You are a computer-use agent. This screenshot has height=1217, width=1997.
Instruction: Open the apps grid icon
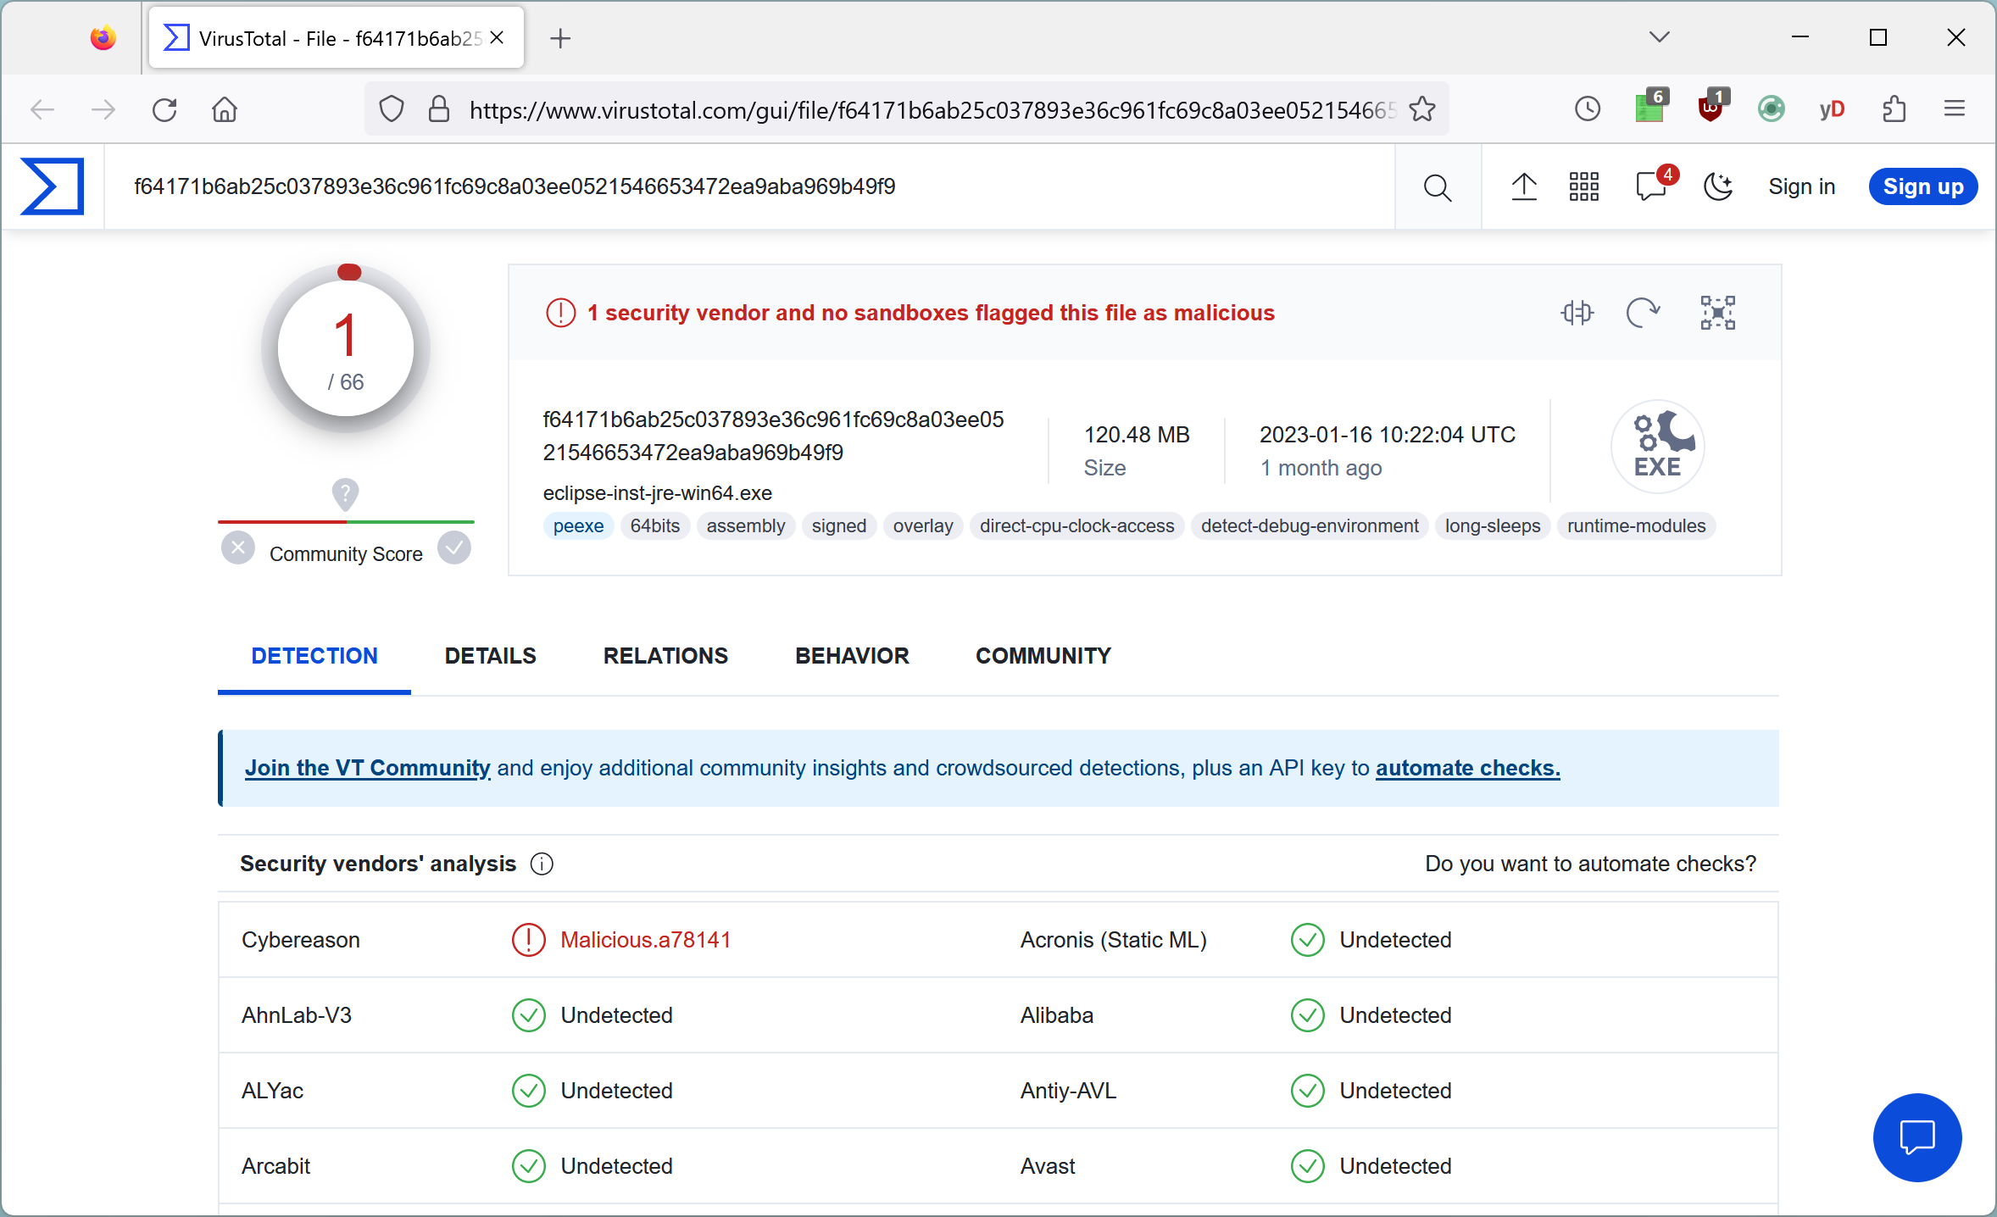coord(1583,186)
